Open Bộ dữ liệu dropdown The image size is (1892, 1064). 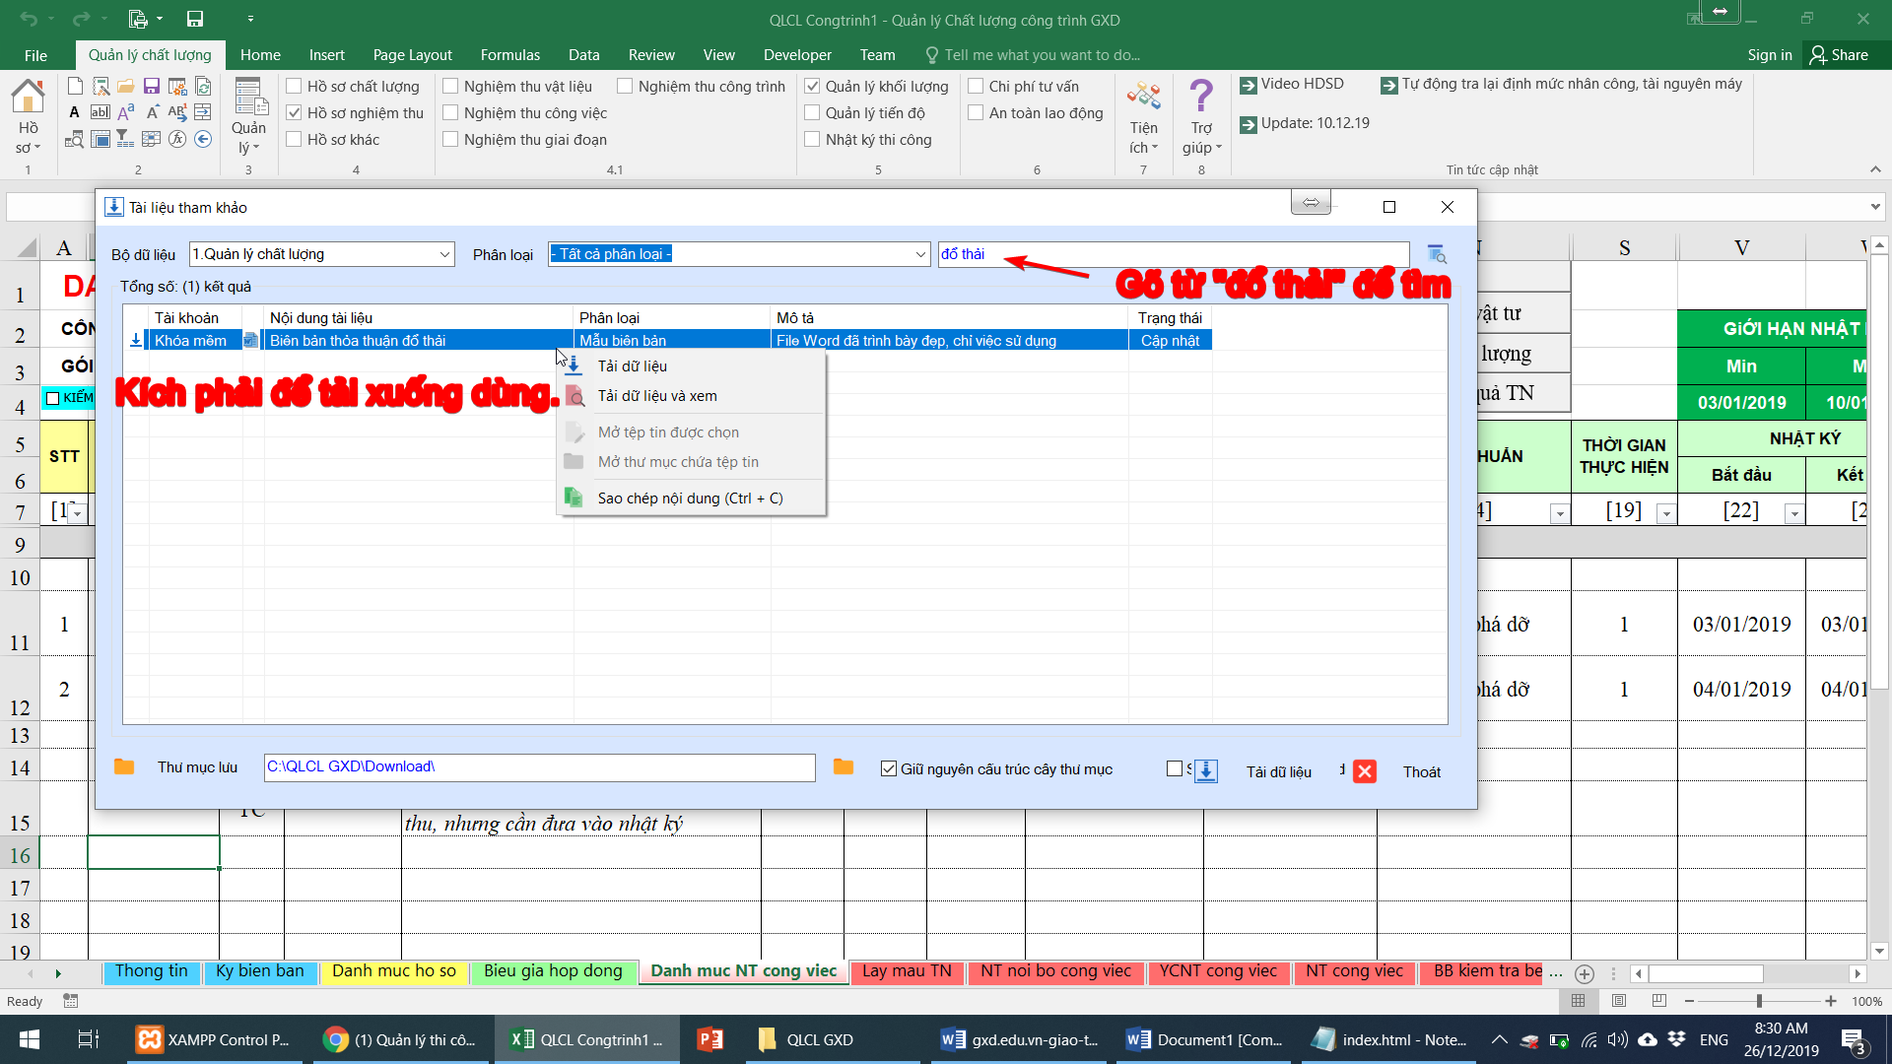tap(444, 254)
